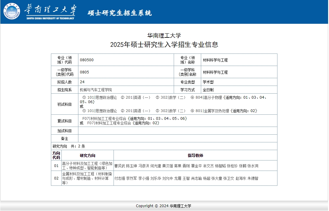
Task: Click the page heading 2025年硕士研究生入学招生专业信息
Action: (164, 45)
